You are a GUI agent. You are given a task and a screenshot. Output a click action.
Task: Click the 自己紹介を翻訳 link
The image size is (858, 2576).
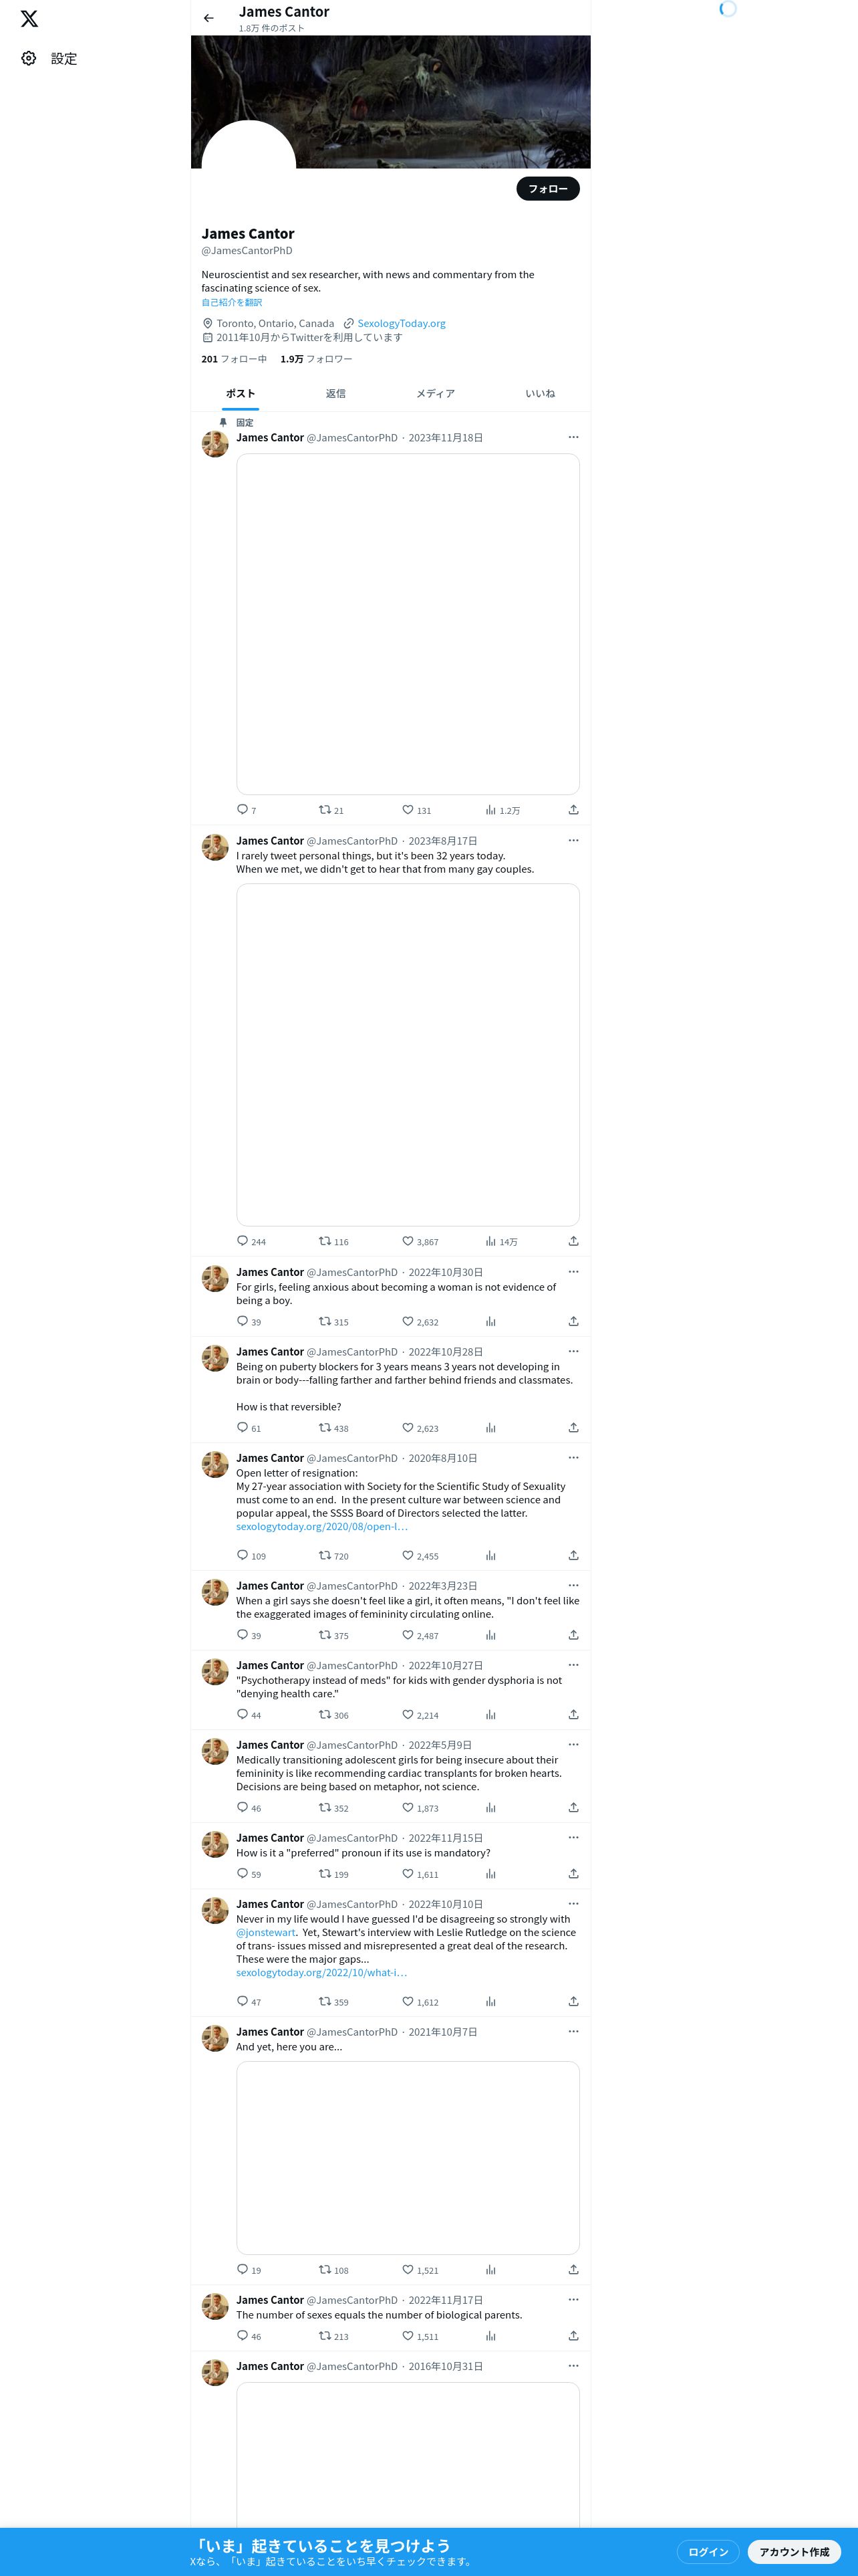click(232, 302)
